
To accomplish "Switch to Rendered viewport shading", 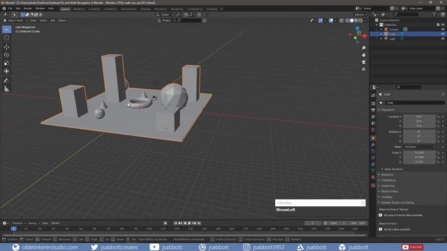I will click(360, 20).
